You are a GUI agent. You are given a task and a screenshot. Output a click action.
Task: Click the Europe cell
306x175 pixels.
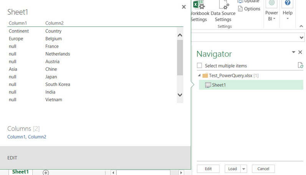[x=16, y=39]
